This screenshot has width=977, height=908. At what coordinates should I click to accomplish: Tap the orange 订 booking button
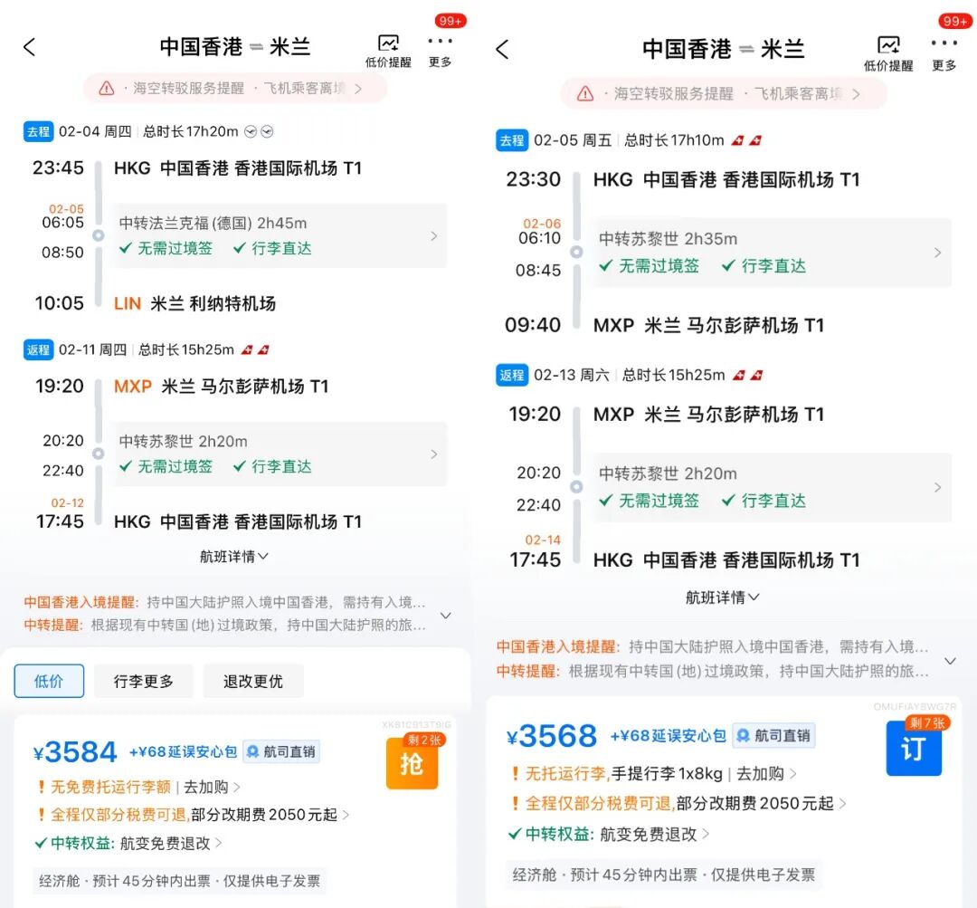(x=915, y=749)
